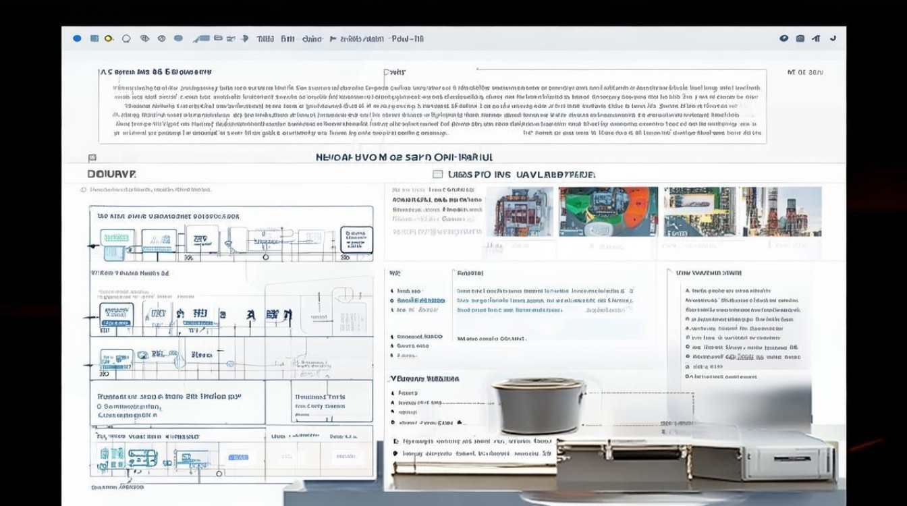Open the "Tilld" menu in the toolbar

click(265, 39)
